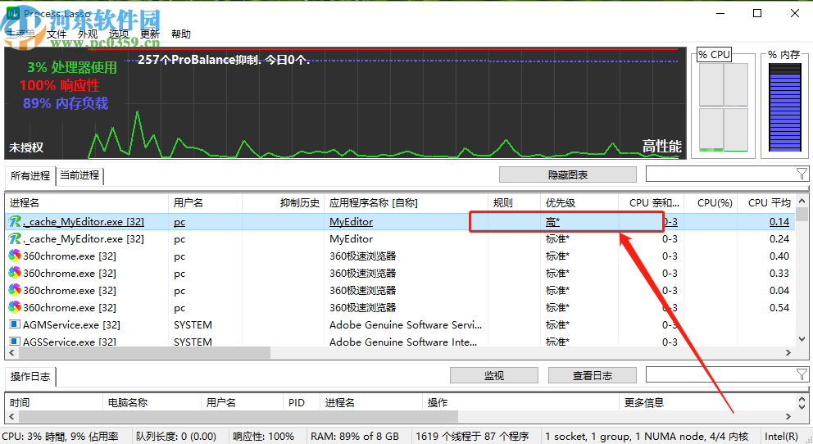Maximize the Process Lasso window
This screenshot has width=813, height=444.
pos(757,13)
